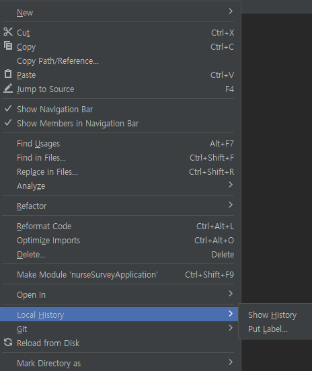Toggle Show Members in Navigation Bar
Image resolution: width=312 pixels, height=371 pixels.
pyautogui.click(x=8, y=122)
